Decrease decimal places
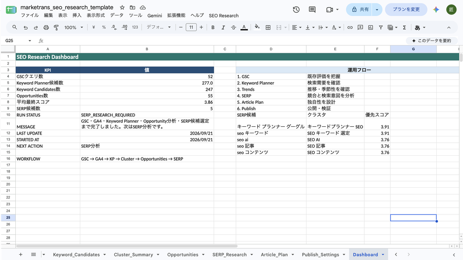Viewport: 463px width, 260px height. (x=114, y=28)
